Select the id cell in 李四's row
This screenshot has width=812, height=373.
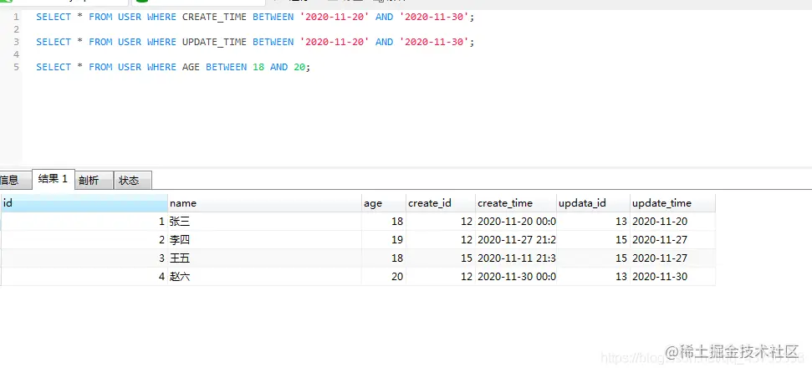pyautogui.click(x=84, y=240)
